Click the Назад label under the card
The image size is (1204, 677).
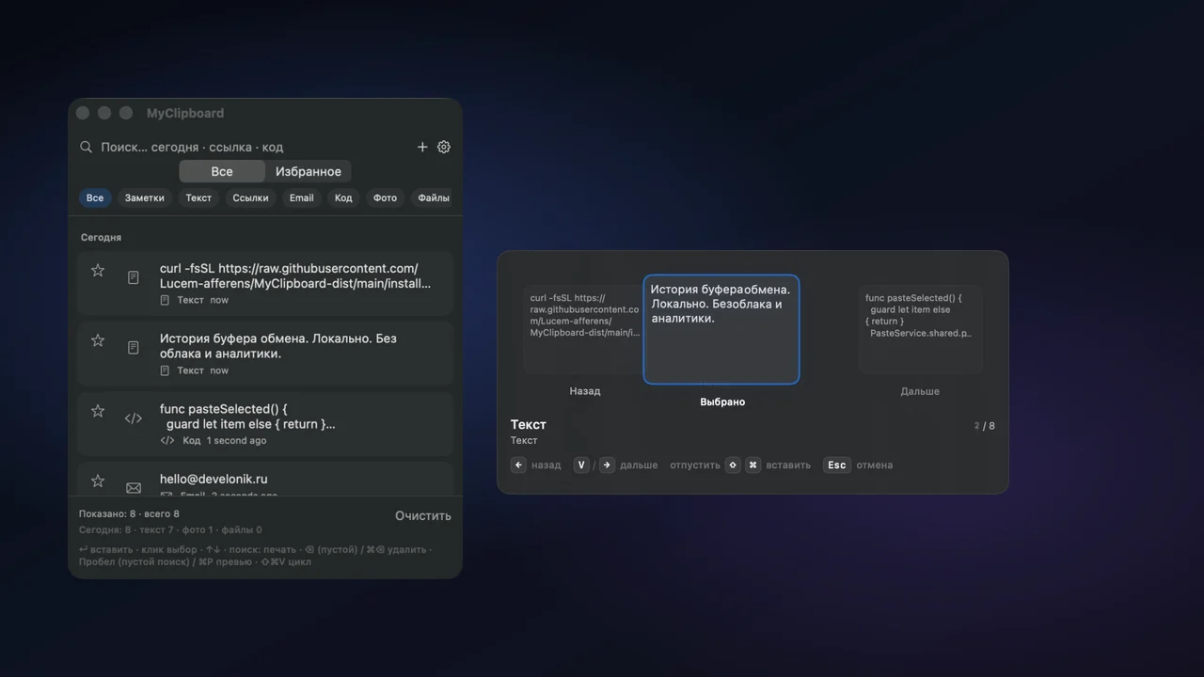(585, 391)
